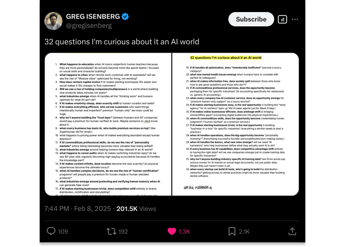Click the Grok xAI icon
The height and width of the screenshot is (247, 345).
point(282,19)
